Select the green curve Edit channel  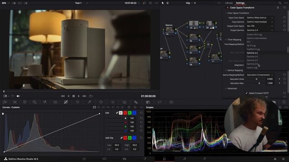(130, 113)
